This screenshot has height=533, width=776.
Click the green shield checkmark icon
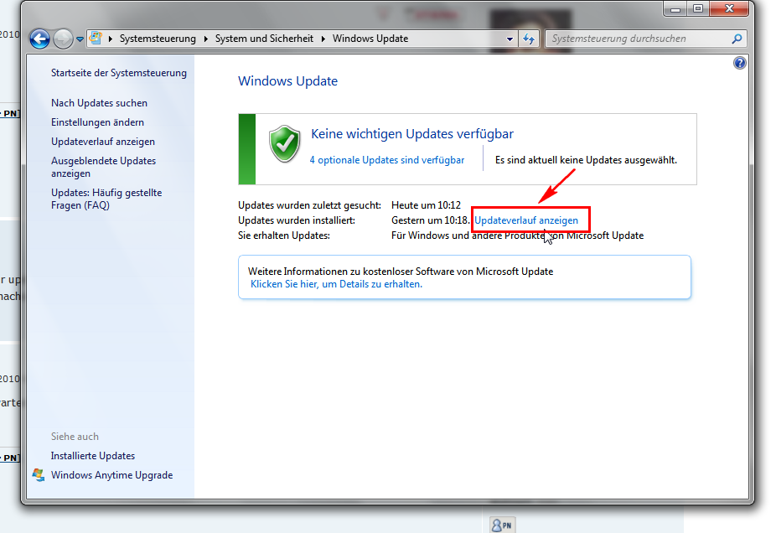tap(285, 143)
